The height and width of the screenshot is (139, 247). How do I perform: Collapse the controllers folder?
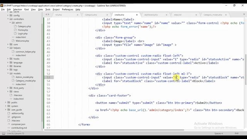click(8, 19)
